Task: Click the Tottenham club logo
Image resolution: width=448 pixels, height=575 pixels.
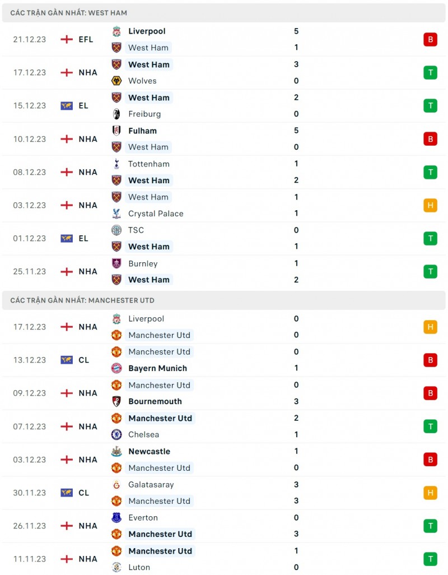Action: 116,164
